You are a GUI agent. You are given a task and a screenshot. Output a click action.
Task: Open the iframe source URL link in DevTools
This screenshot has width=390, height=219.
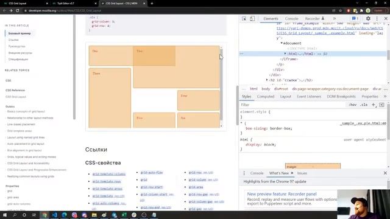coord(330,30)
